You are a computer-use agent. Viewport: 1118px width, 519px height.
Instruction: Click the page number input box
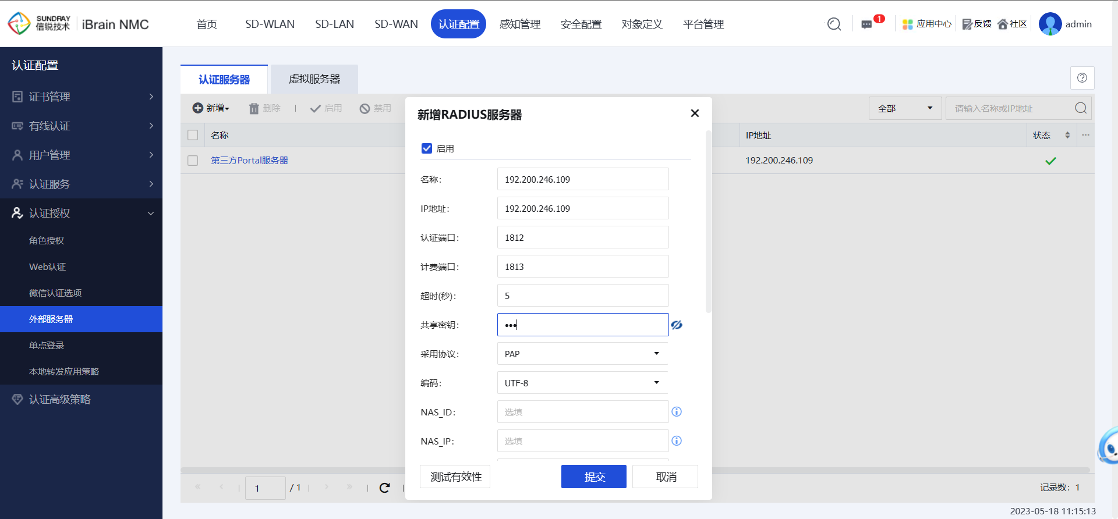click(x=266, y=488)
